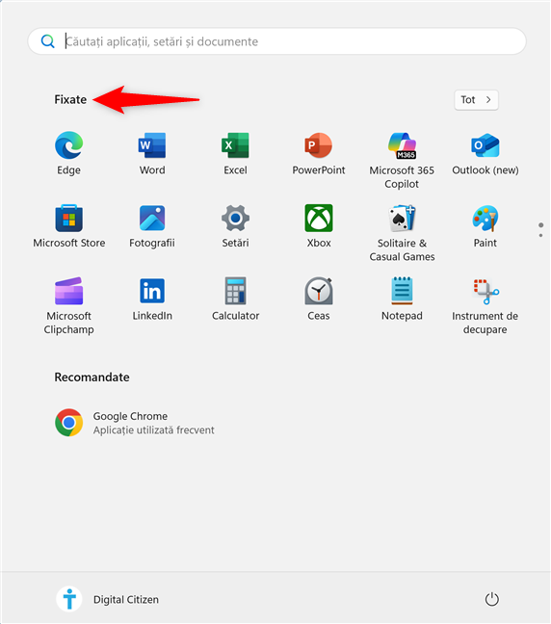The height and width of the screenshot is (624, 551).
Task: Launch the Paint app
Action: pyautogui.click(x=485, y=226)
